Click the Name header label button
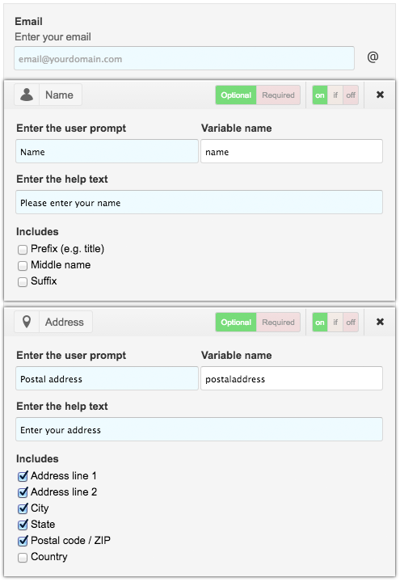The image size is (400, 582). pos(59,95)
